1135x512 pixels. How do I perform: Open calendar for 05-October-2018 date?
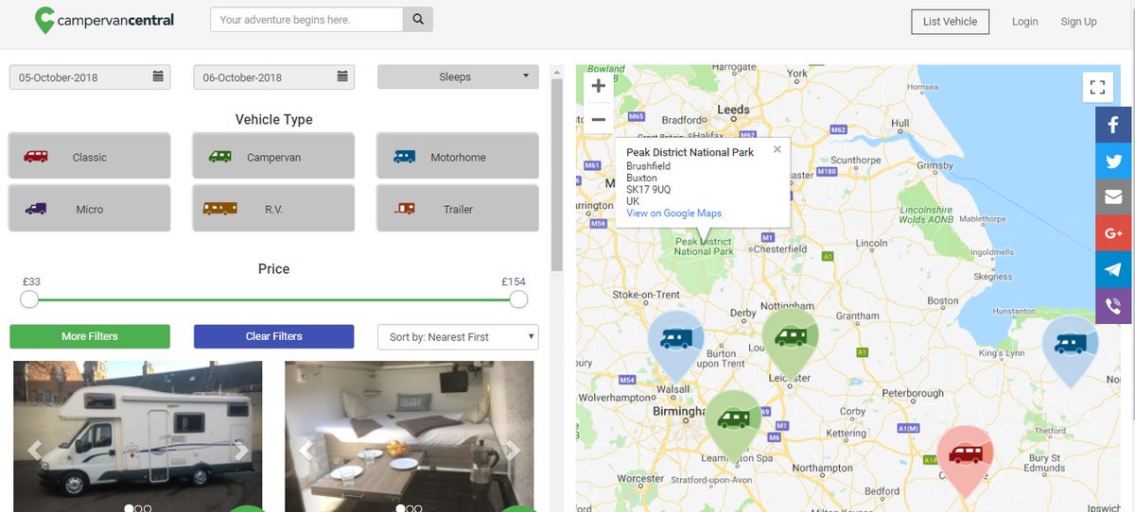[x=158, y=77]
